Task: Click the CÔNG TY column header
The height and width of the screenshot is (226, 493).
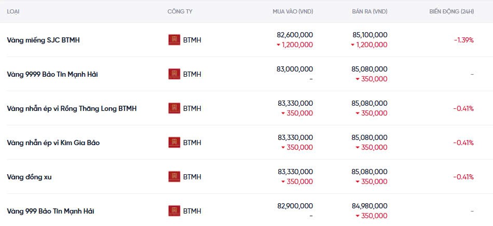Action: (180, 11)
